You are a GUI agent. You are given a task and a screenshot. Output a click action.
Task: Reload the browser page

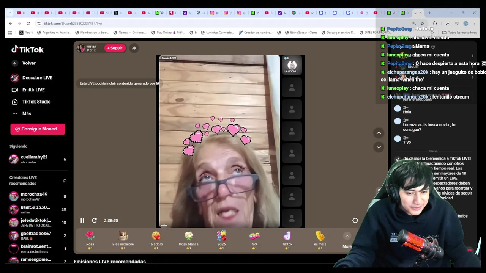coord(28,23)
